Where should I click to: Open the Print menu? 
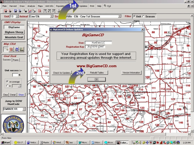92,6
